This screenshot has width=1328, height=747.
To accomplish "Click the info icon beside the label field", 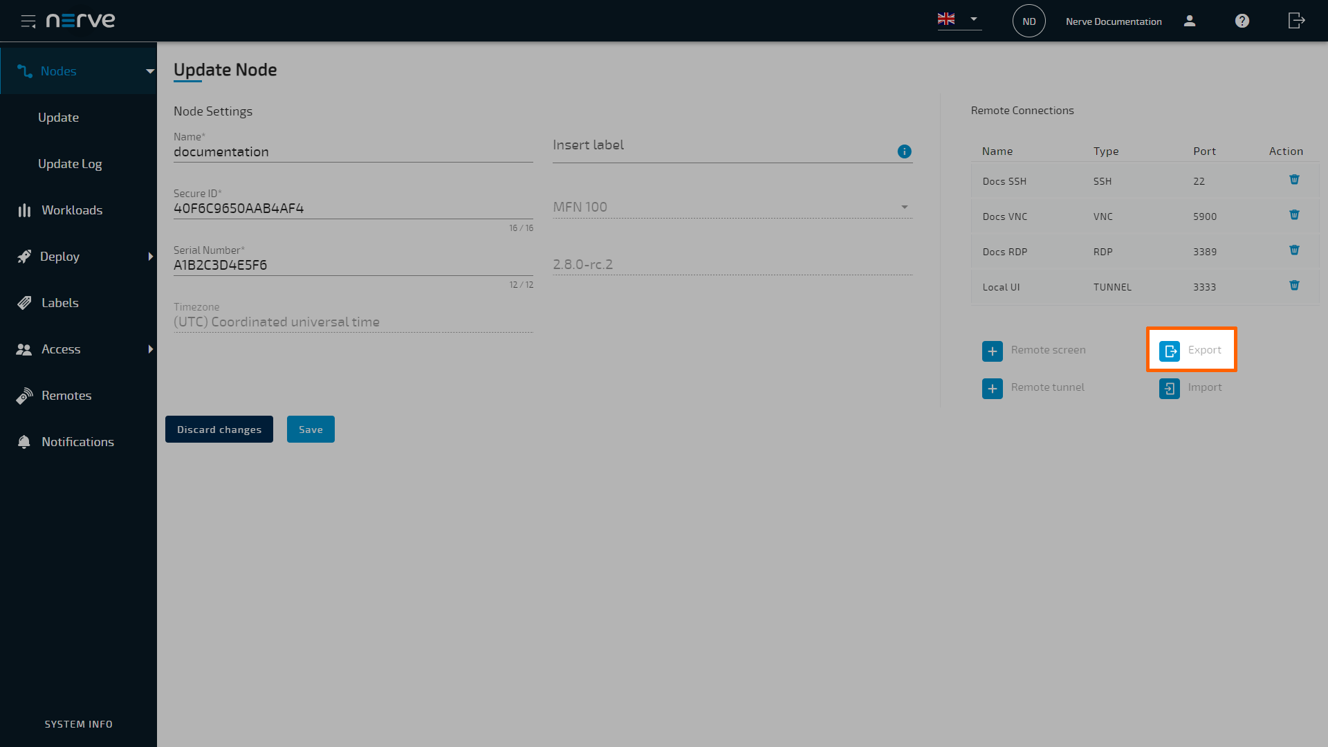I will [904, 151].
